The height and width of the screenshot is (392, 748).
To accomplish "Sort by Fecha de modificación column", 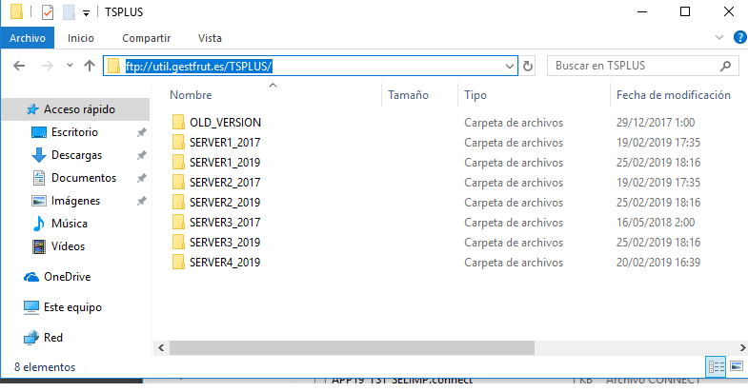I will click(x=673, y=95).
